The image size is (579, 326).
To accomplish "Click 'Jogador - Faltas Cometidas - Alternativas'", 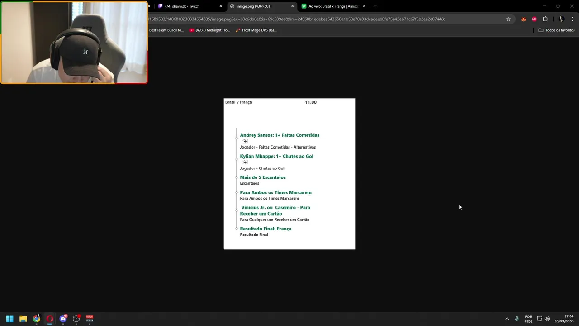I will [x=278, y=147].
